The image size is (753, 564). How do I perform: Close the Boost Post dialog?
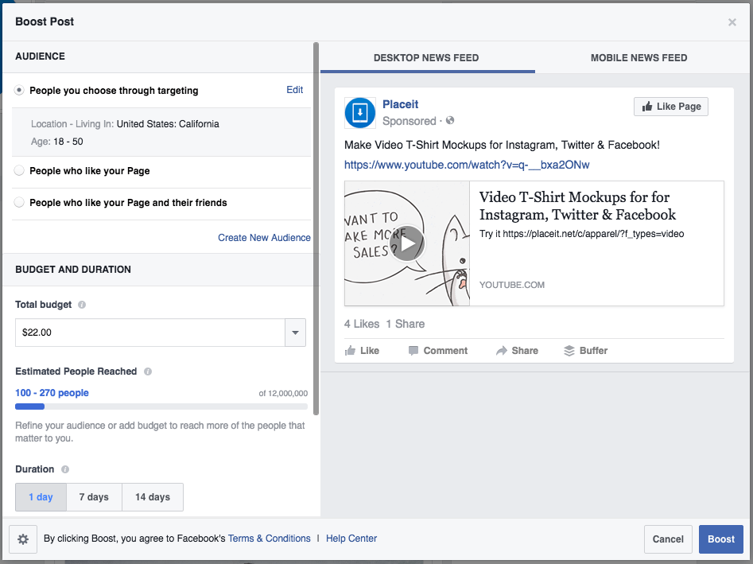[x=732, y=22]
